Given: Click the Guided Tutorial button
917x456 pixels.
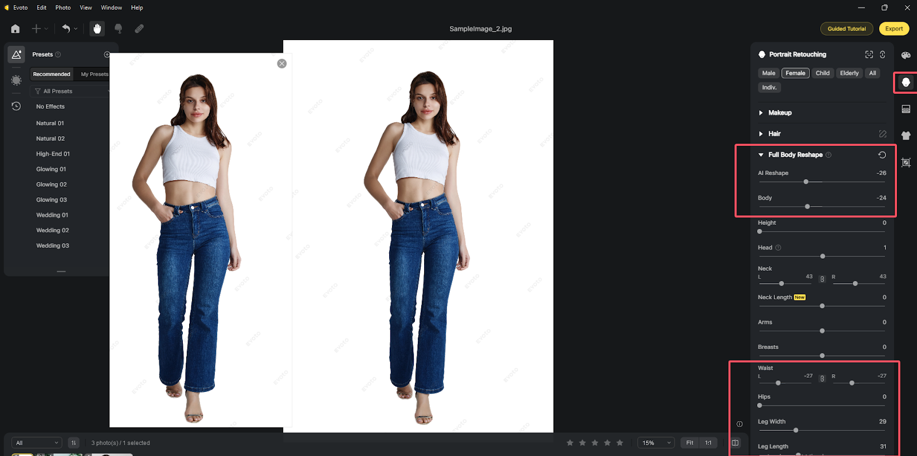Looking at the screenshot, I should [x=847, y=29].
